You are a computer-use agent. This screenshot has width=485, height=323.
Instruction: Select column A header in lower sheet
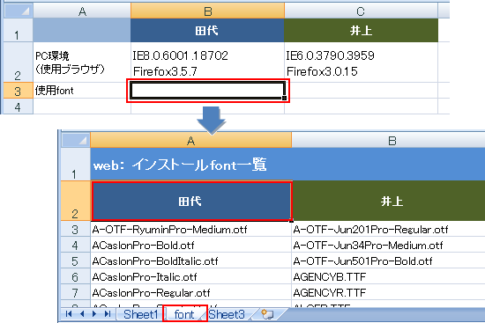coord(190,141)
